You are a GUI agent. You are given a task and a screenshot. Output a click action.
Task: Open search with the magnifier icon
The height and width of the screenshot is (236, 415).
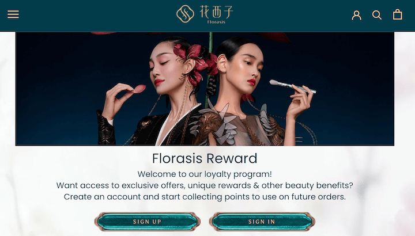[376, 15]
